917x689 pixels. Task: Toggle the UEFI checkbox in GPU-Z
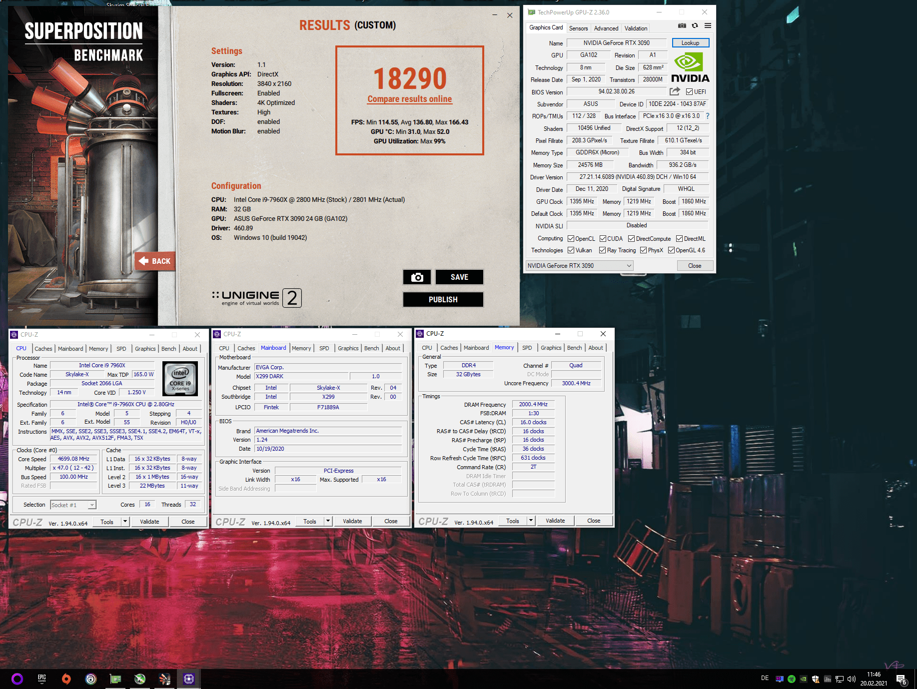click(689, 92)
